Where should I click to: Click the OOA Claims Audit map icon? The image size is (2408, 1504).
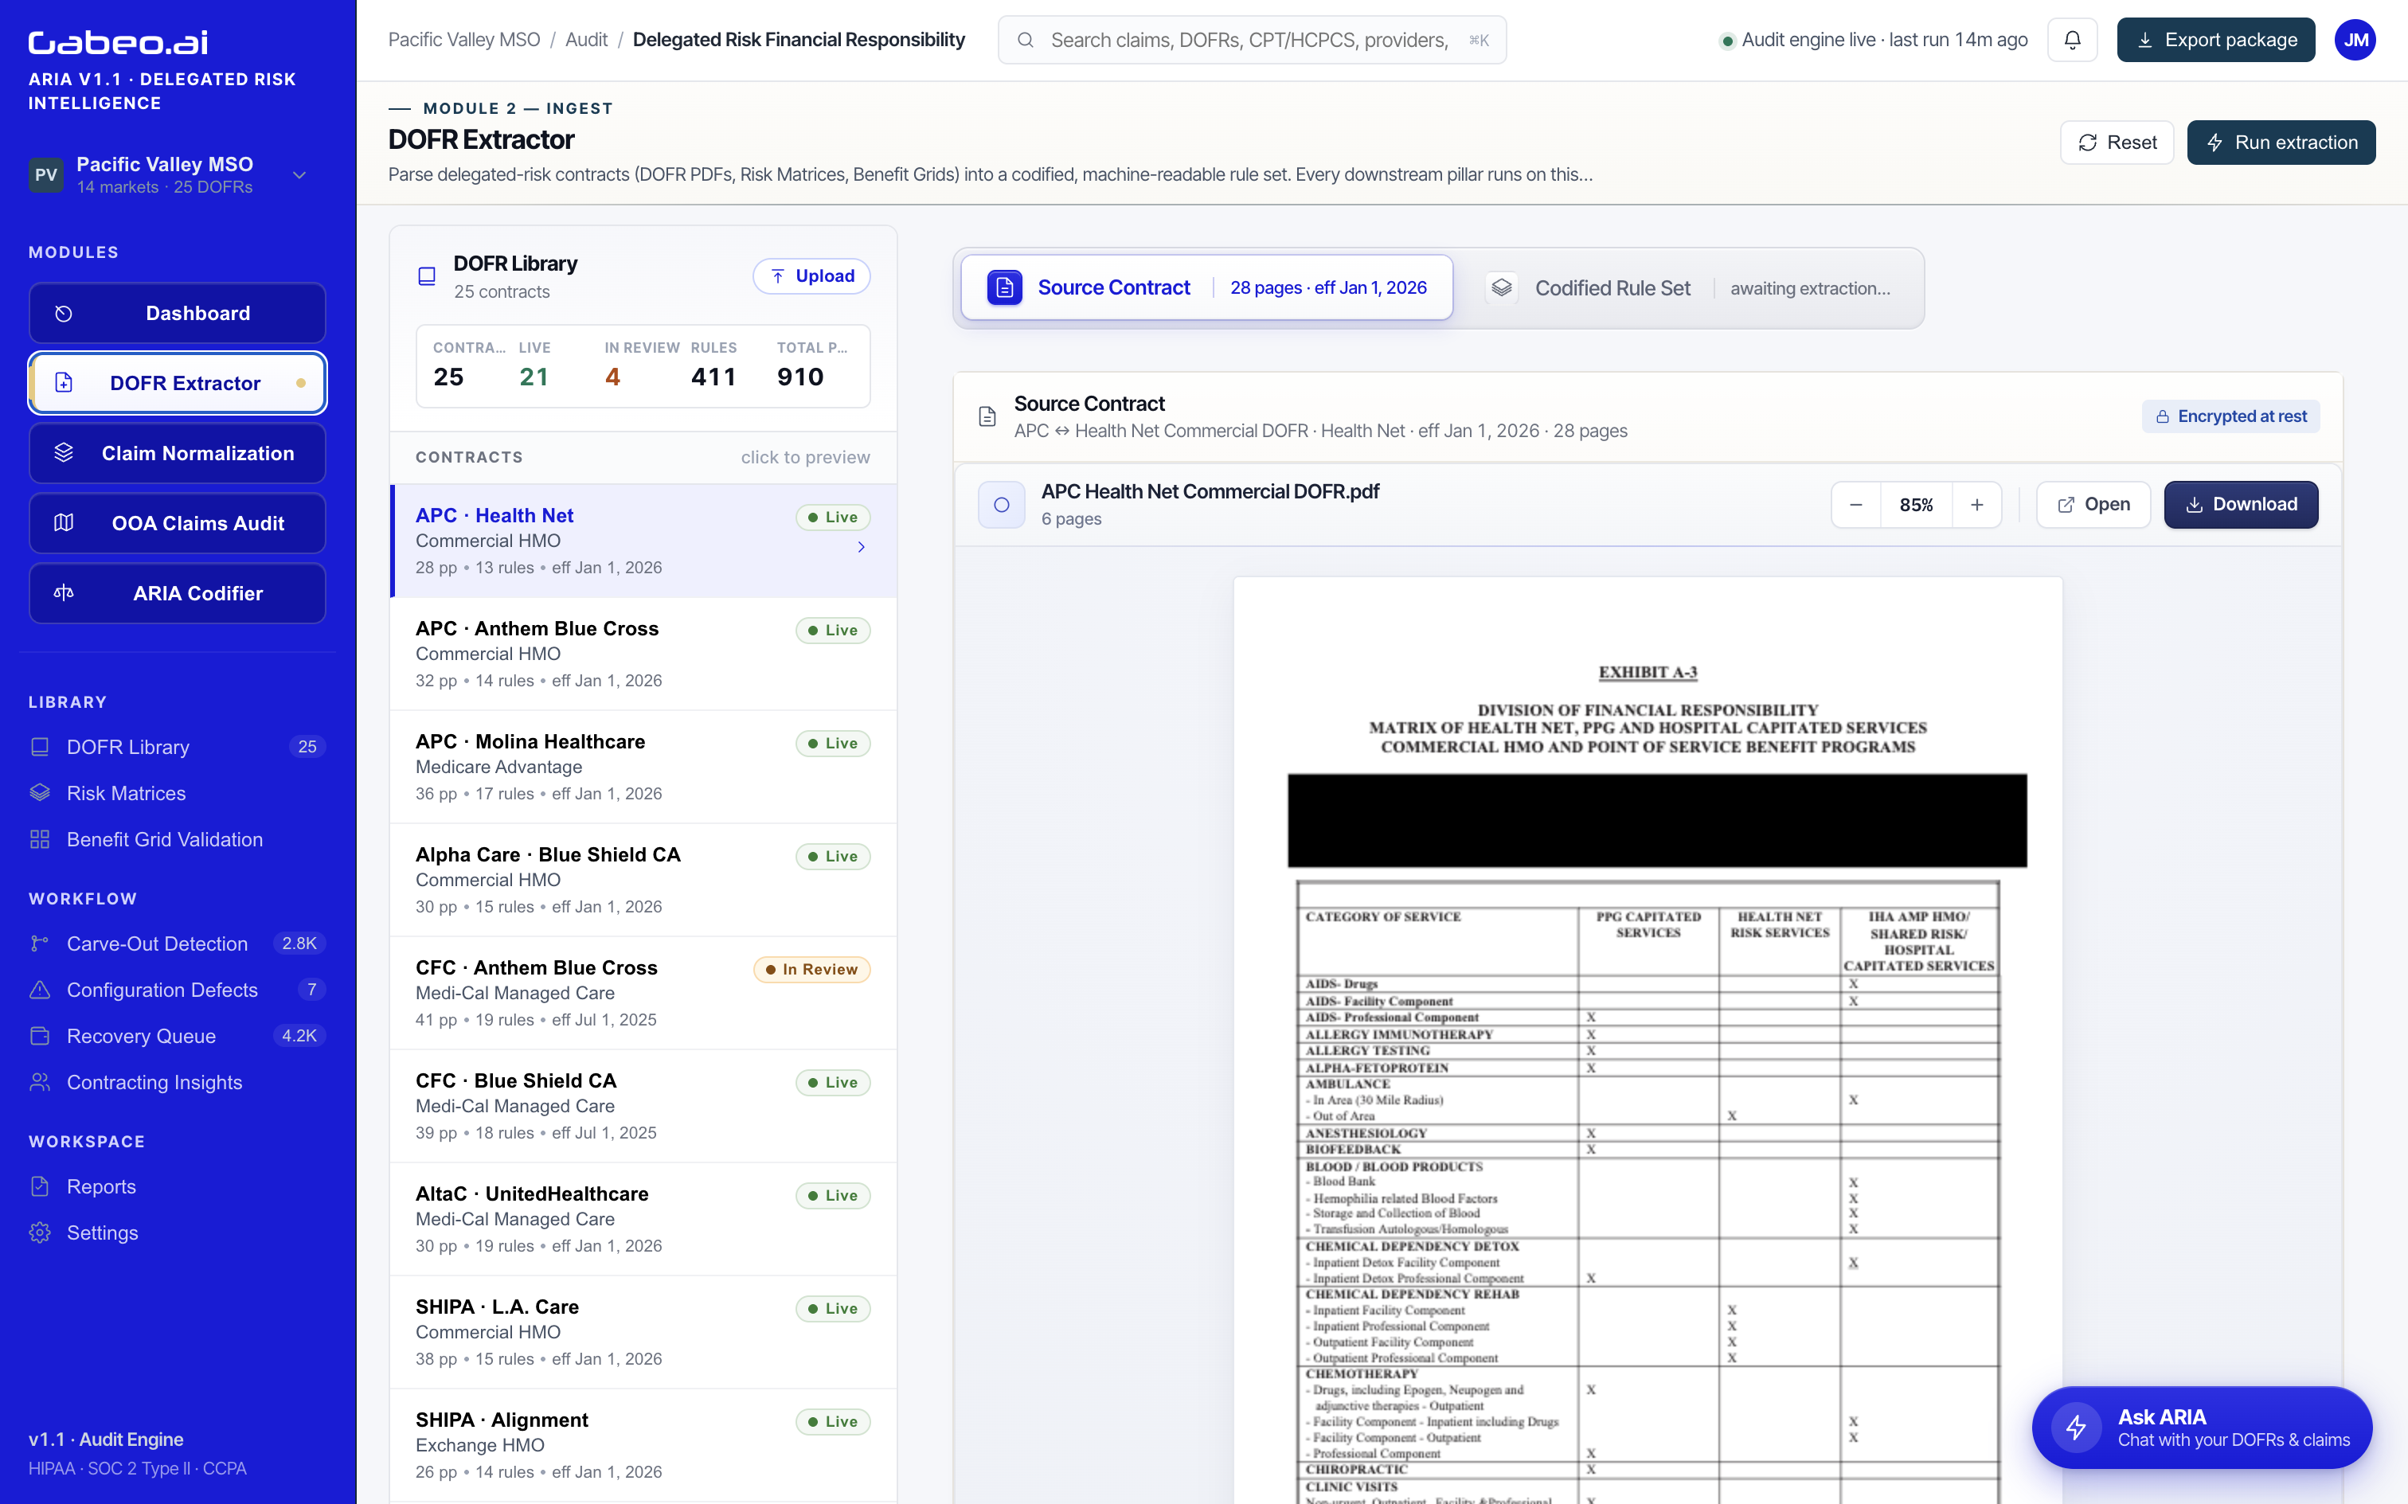pyautogui.click(x=64, y=522)
